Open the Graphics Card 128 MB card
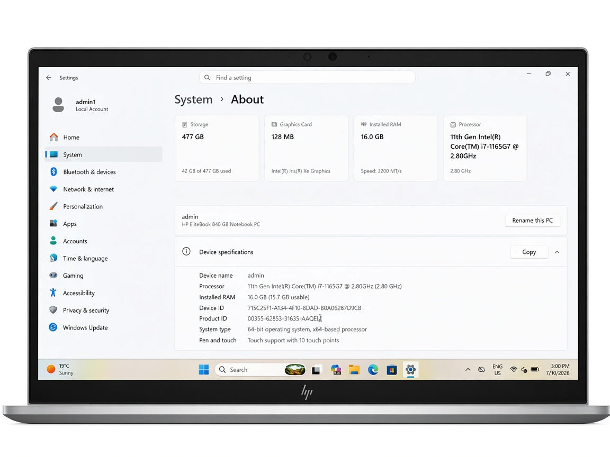 point(306,148)
